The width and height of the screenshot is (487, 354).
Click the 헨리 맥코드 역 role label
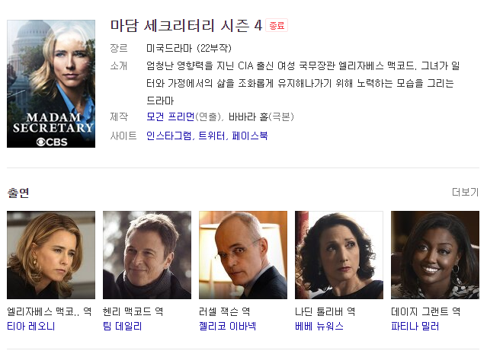pos(133,311)
